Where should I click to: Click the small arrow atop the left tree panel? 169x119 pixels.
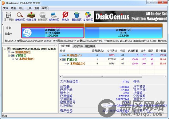click(56, 46)
